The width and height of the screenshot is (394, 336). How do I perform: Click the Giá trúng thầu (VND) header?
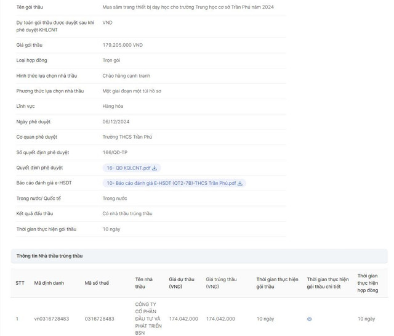tap(221, 283)
